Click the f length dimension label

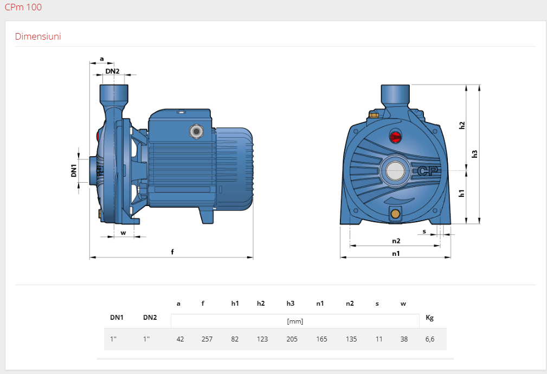point(172,252)
